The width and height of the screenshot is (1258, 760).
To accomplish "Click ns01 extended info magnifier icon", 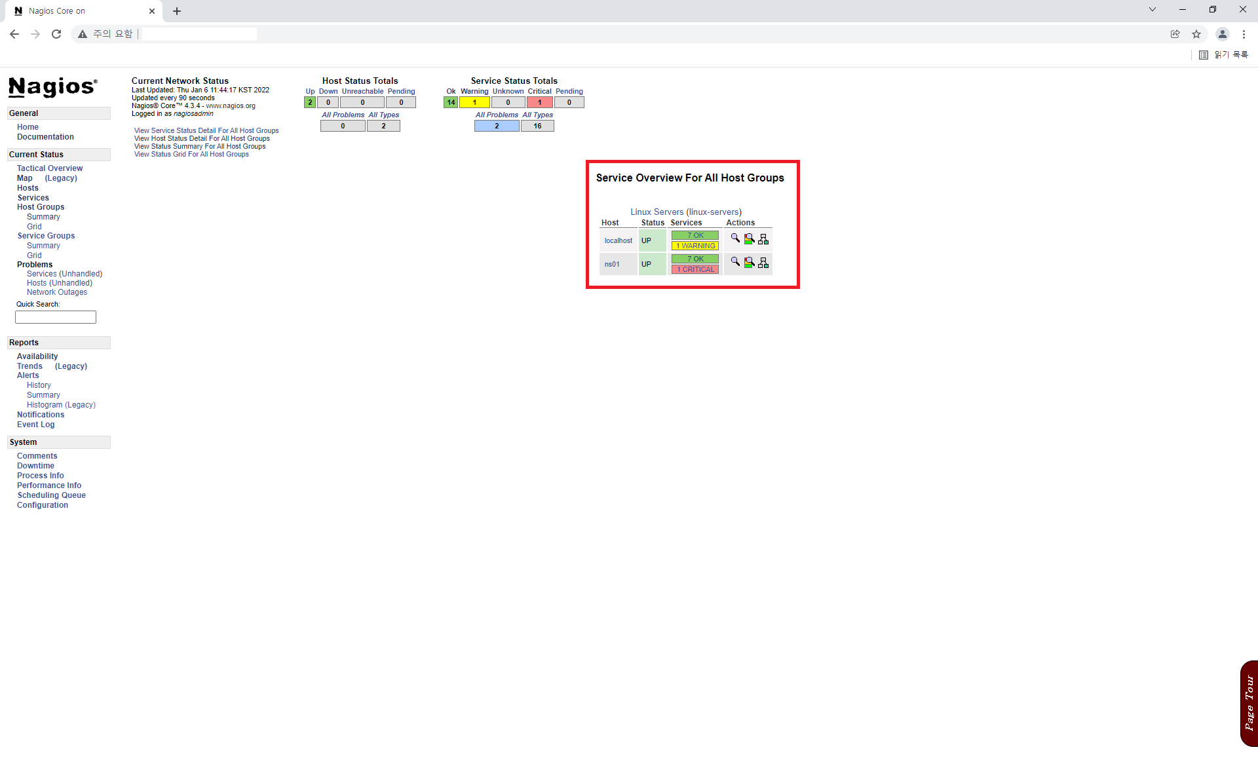I will pos(735,262).
